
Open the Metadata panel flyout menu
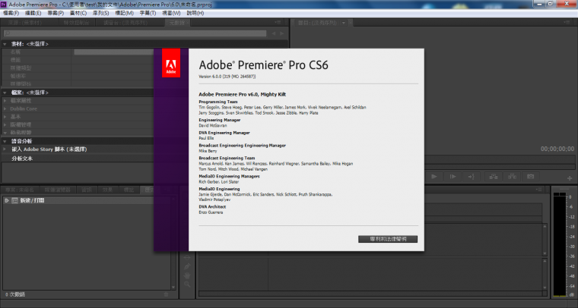point(278,23)
